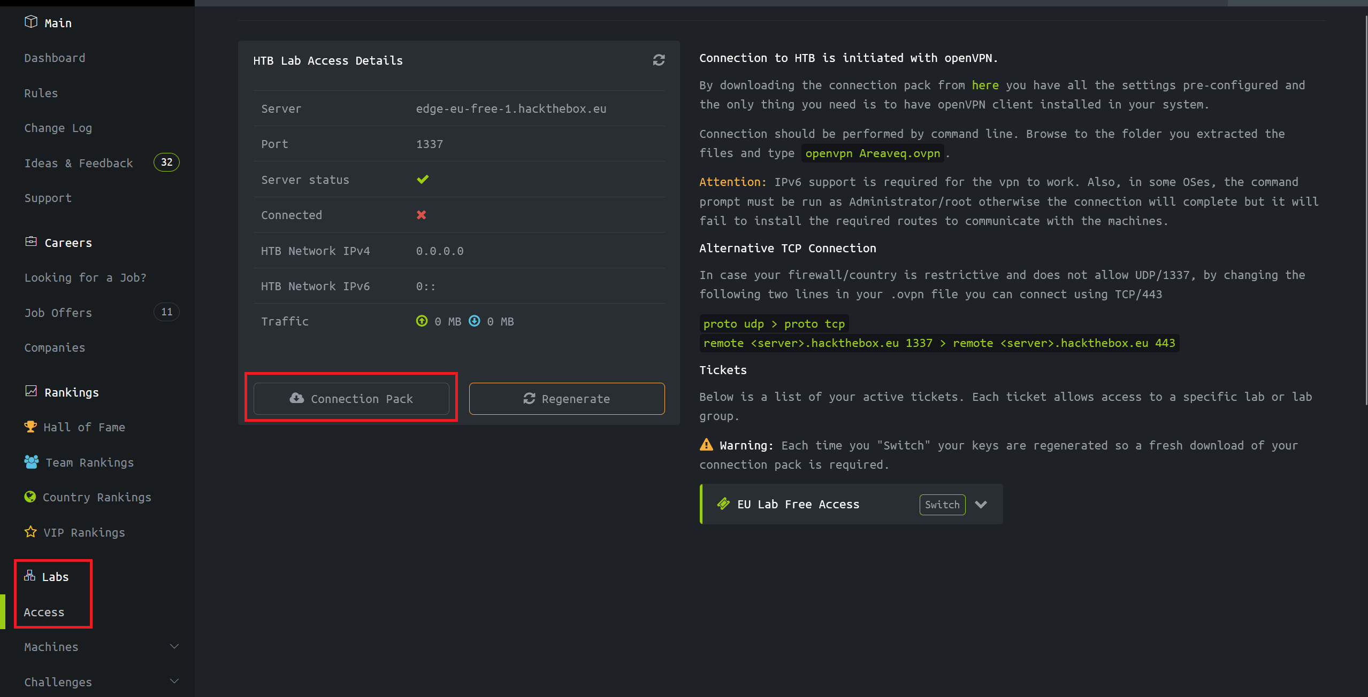
Task: Open Hall of Fame via trophy icon
Action: [31, 426]
